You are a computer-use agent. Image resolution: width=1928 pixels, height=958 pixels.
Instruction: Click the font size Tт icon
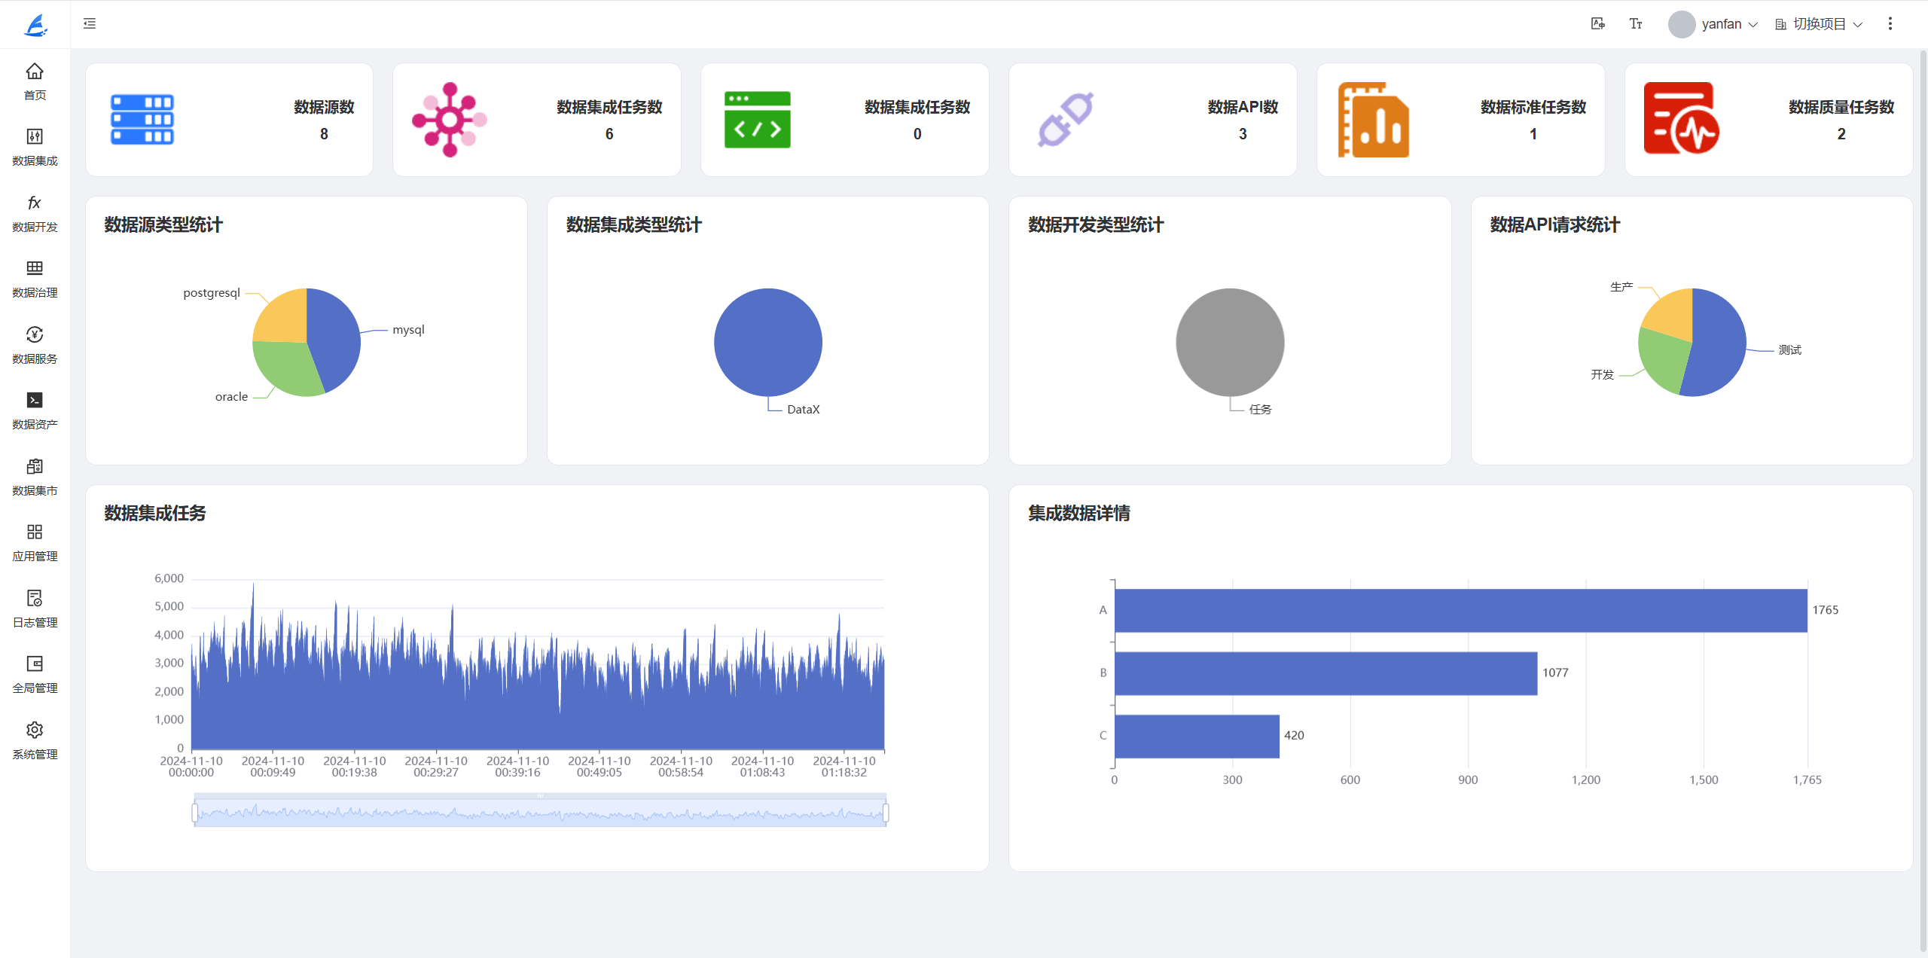click(1635, 23)
